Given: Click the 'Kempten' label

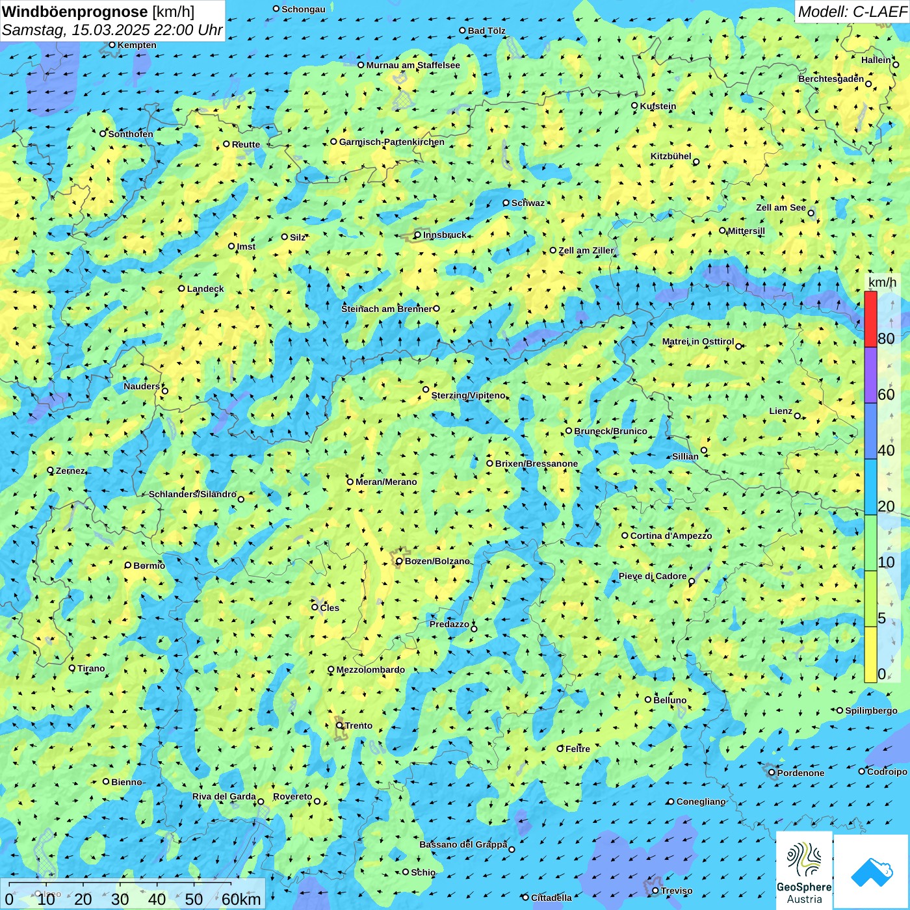Looking at the screenshot, I should coord(137,45).
